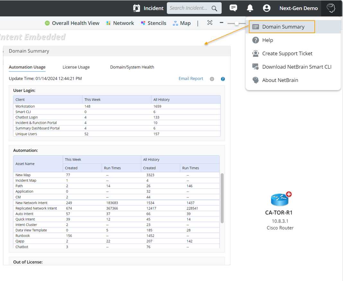Select Domain Summary menu item
This screenshot has width=343, height=281.
pyautogui.click(x=282, y=27)
